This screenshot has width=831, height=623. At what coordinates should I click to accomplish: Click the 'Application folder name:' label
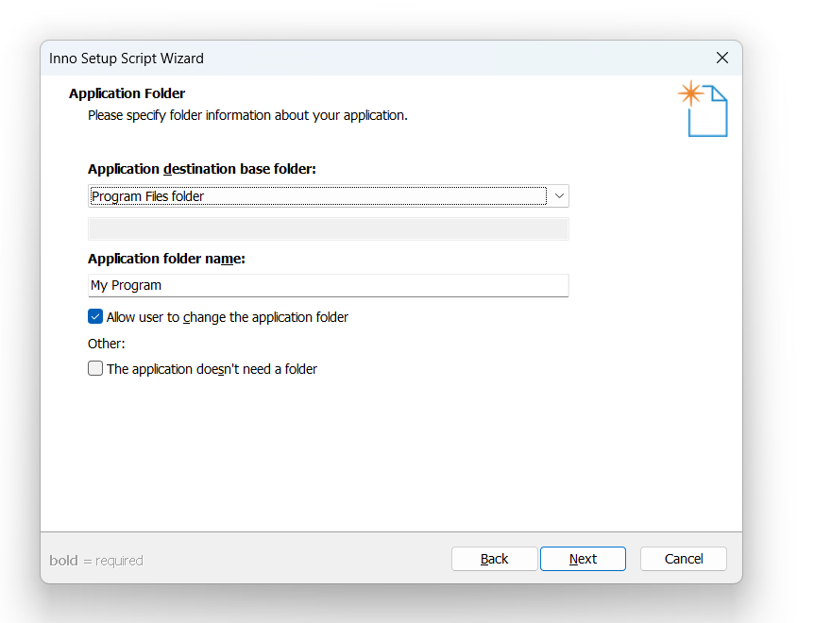click(166, 259)
